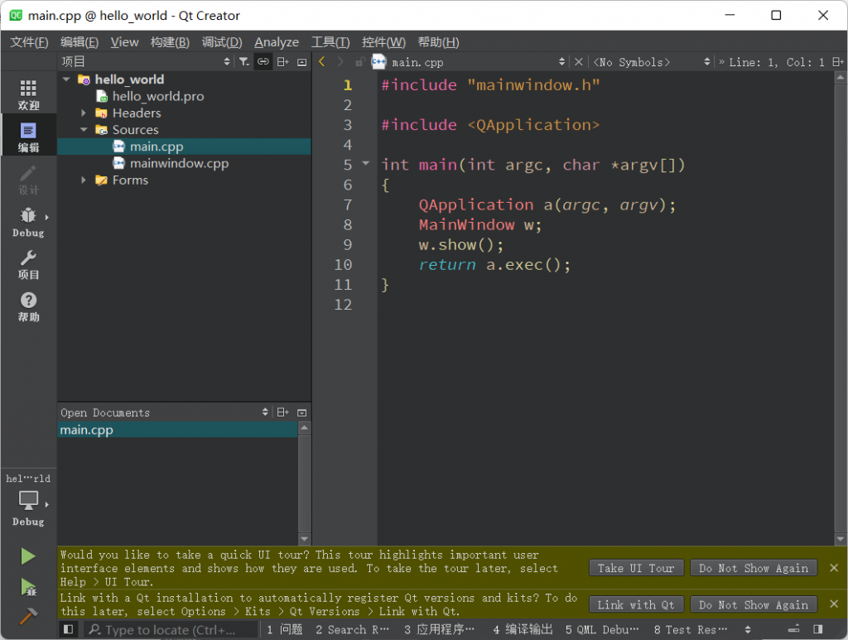Click the Open Documents scrollbar down arrow

tap(305, 538)
